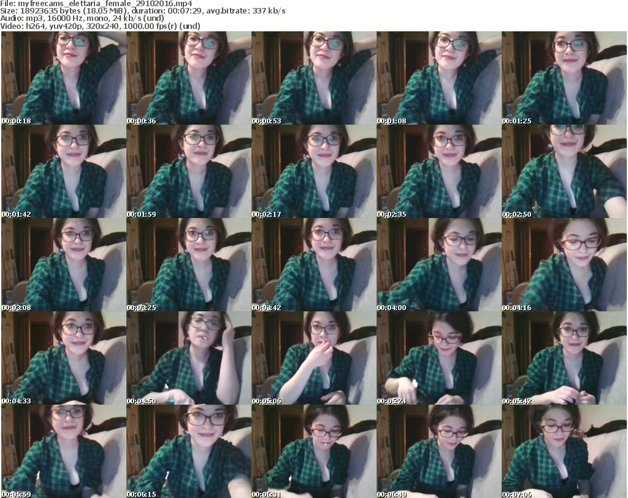
Task: Select the thumbnail frame stamped 00:04:00
Action: tap(439, 265)
